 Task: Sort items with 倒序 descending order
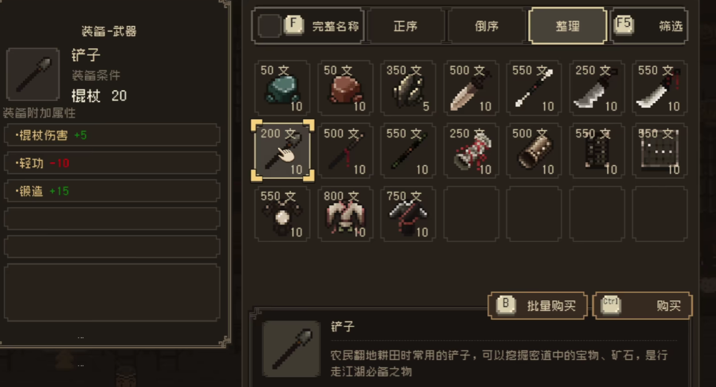[487, 26]
